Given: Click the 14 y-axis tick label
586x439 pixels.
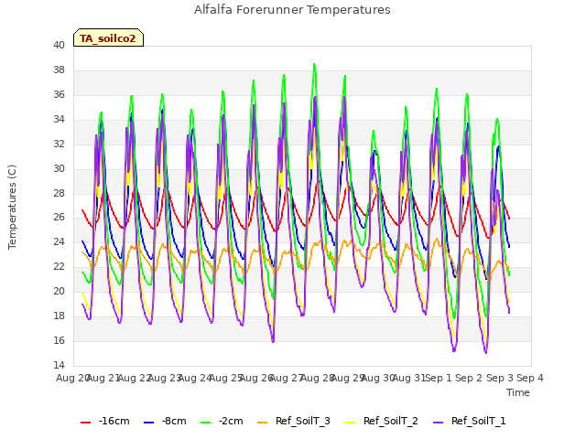Looking at the screenshot, I should coord(59,365).
